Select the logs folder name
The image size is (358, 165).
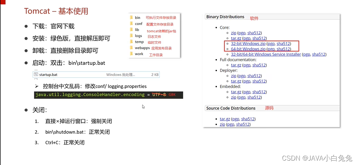tap(138, 36)
